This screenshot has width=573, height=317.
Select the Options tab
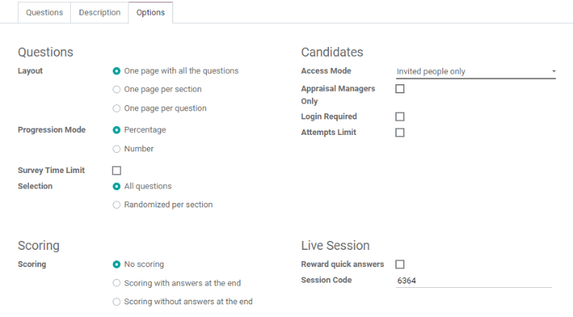pos(151,13)
